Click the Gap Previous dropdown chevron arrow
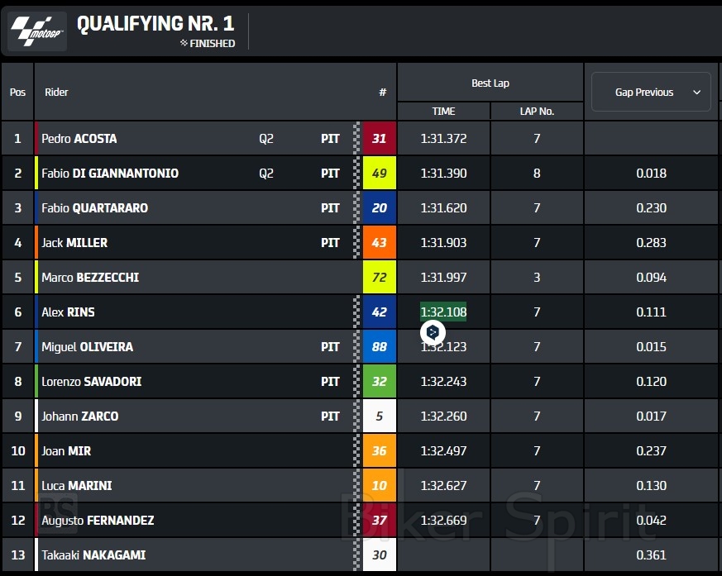Screen dimensions: 722x576 click(x=696, y=93)
